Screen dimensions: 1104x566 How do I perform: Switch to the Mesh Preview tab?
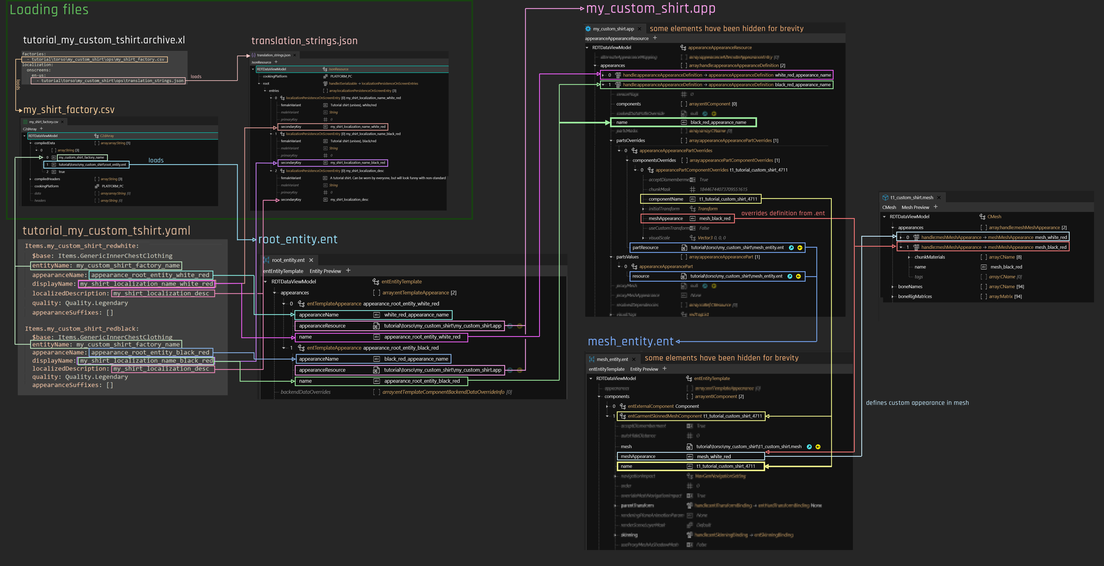pos(915,207)
